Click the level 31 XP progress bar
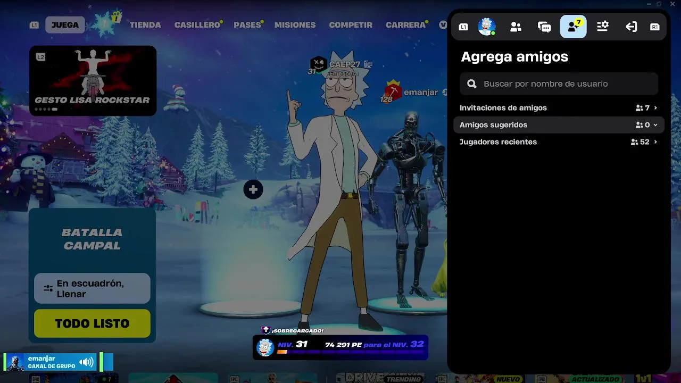This screenshot has width=681, height=383. point(351,352)
